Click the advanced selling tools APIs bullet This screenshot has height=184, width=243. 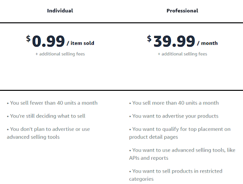pos(182,154)
